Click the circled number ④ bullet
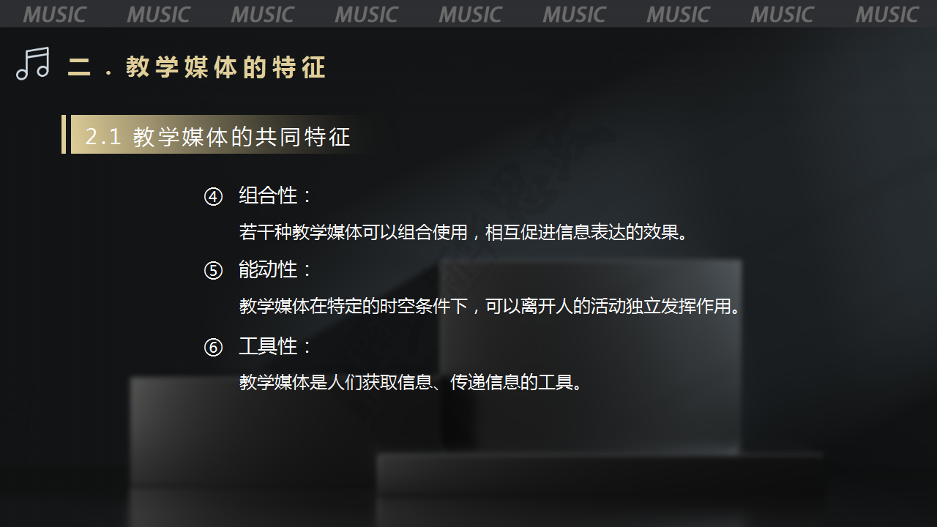The width and height of the screenshot is (937, 527). pyautogui.click(x=213, y=197)
